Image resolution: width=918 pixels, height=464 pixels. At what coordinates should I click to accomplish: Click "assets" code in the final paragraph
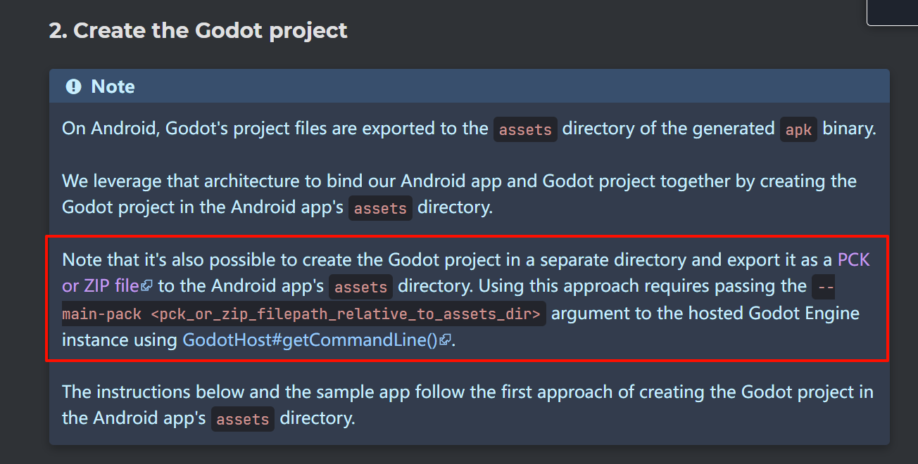tap(243, 420)
